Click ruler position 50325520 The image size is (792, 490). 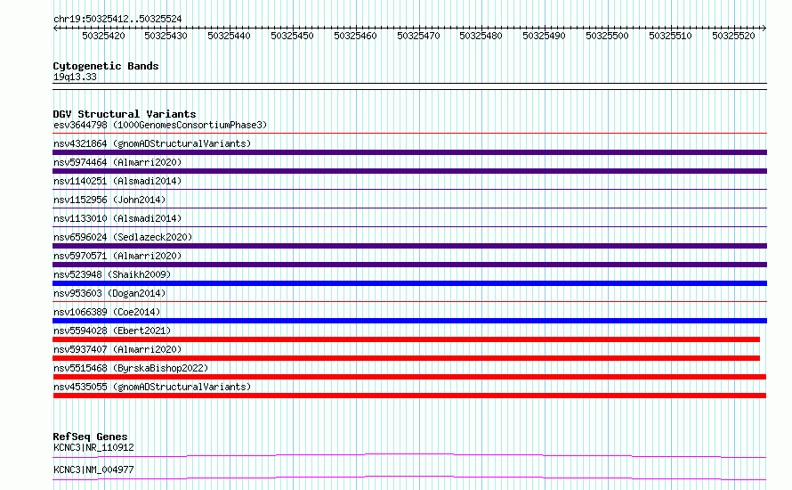[733, 36]
